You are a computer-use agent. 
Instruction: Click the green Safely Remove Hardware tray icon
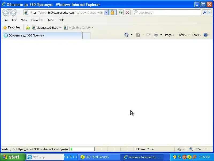(179, 157)
